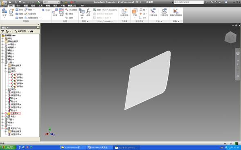This screenshot has width=241, height=150.
Task: Switch to the 工具 ribbon tab
Action: point(41,6)
